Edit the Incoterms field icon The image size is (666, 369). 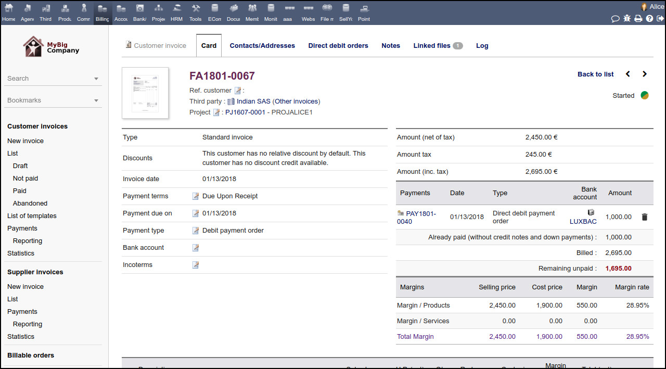click(x=196, y=265)
